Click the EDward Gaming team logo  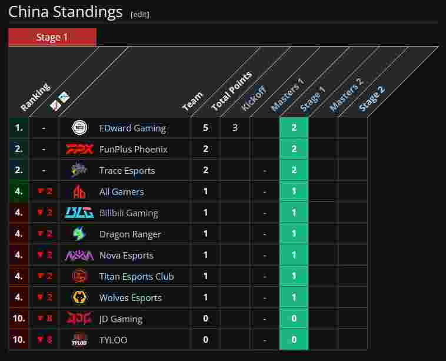coord(79,128)
